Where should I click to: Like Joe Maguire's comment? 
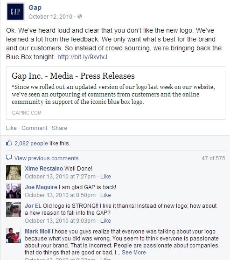105,195
